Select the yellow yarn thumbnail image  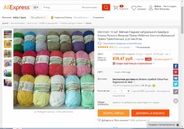8,44
